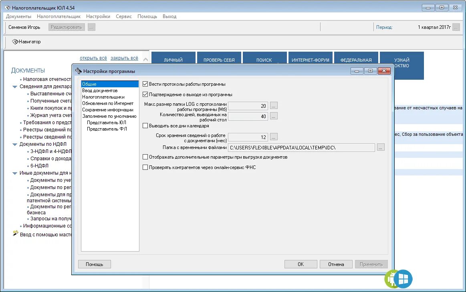Open the Помощь menu
The width and height of the screenshot is (466, 292).
[147, 16]
